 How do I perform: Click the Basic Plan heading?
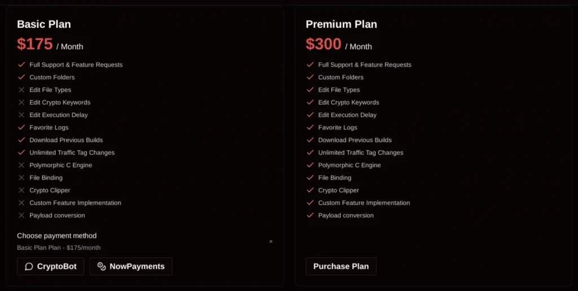coord(44,24)
